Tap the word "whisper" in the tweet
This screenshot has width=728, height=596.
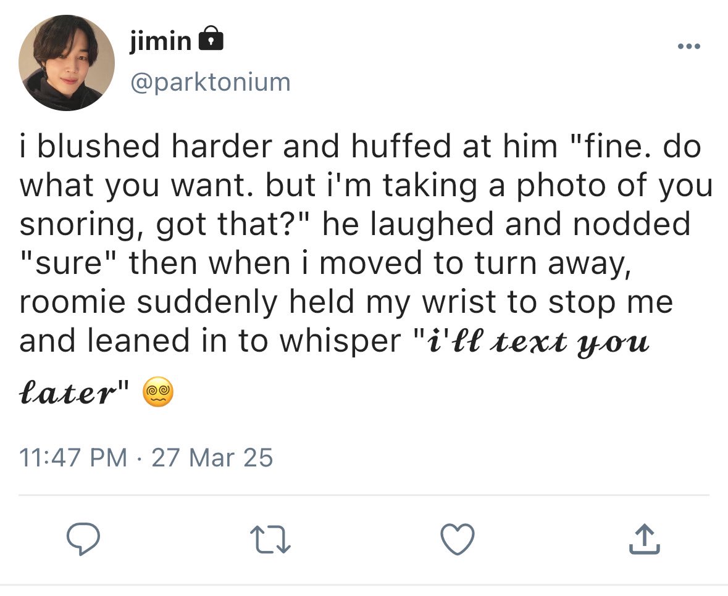(340, 342)
